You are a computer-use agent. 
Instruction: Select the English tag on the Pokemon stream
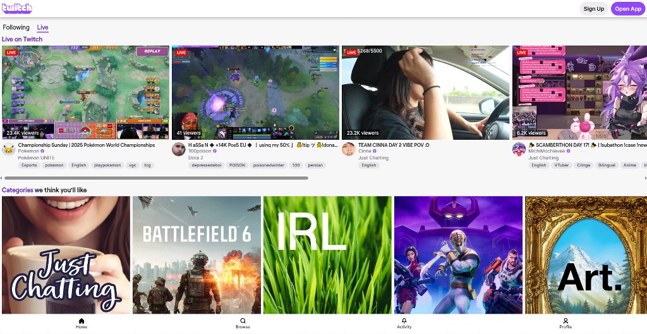tap(78, 165)
